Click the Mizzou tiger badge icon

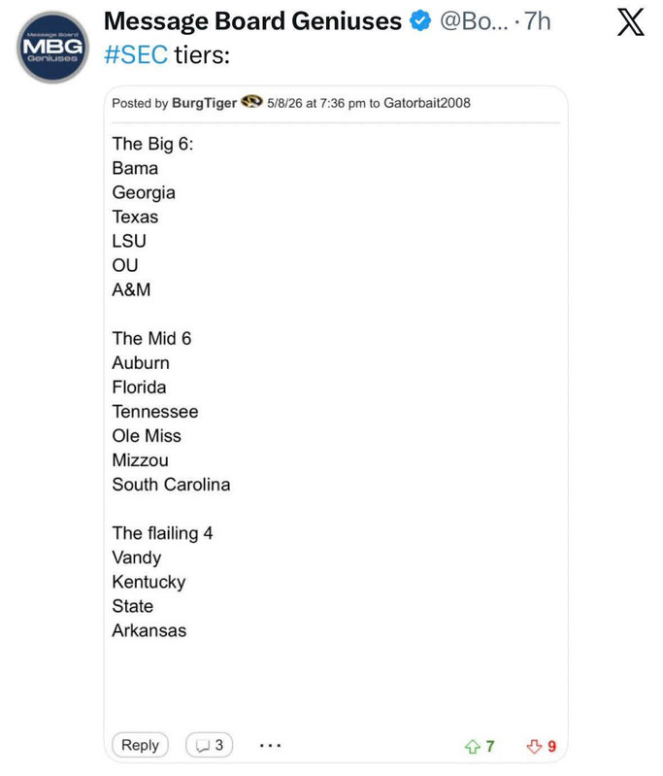(251, 101)
